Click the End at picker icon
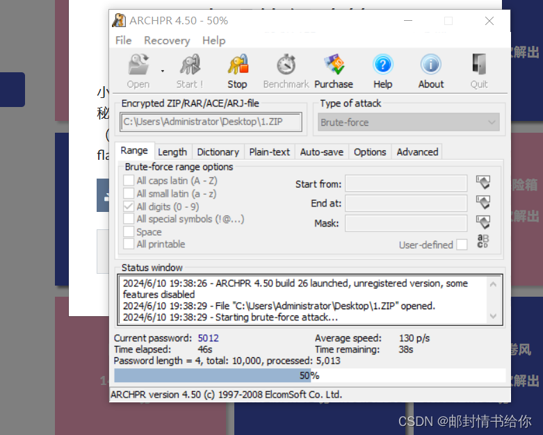 [483, 202]
